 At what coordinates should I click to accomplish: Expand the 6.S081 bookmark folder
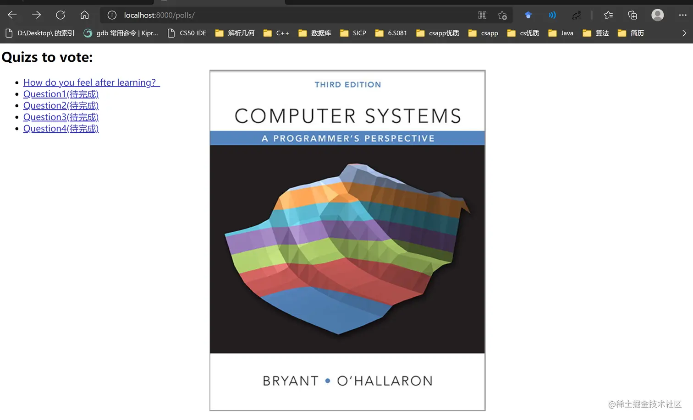[x=391, y=33]
